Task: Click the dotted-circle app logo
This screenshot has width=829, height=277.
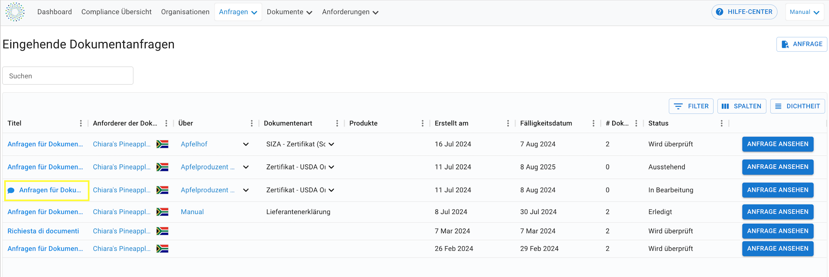Action: [15, 12]
